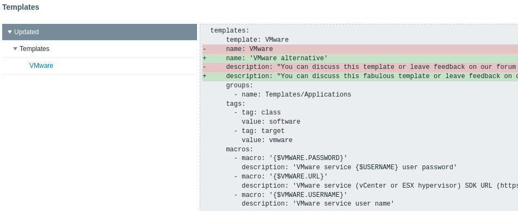
Task: Click the removed 'name: VMware' diff line
Action: 360,49
